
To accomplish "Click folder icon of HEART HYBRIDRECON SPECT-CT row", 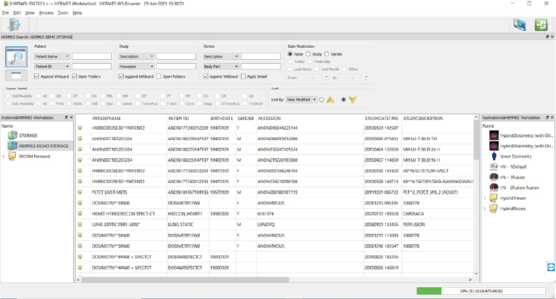I will pos(80,214).
